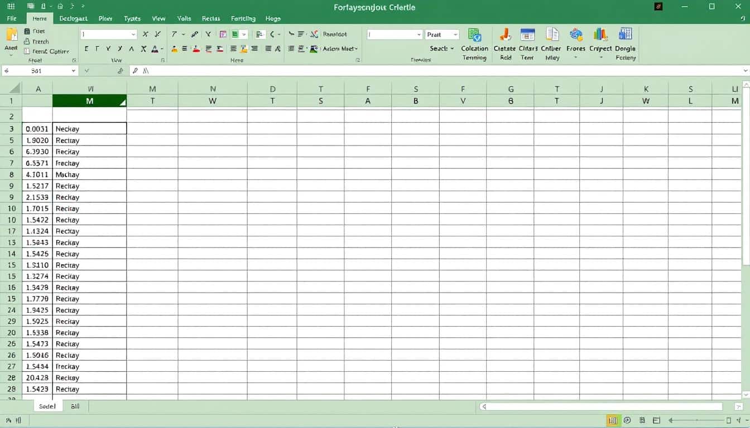Select cell with value 20.428
The image size is (750, 428).
37,378
